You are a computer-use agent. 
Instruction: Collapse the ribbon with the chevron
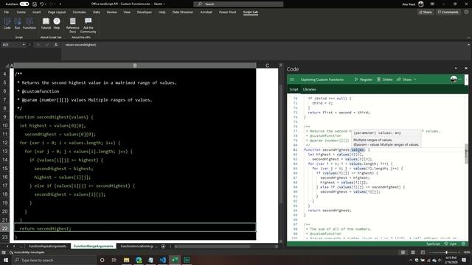[x=468, y=38]
